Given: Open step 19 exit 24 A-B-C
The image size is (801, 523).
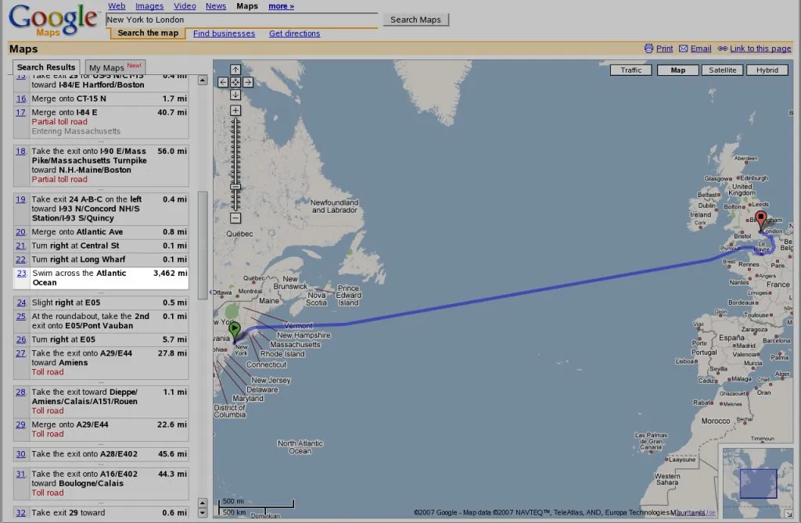Looking at the screenshot, I should (x=101, y=209).
